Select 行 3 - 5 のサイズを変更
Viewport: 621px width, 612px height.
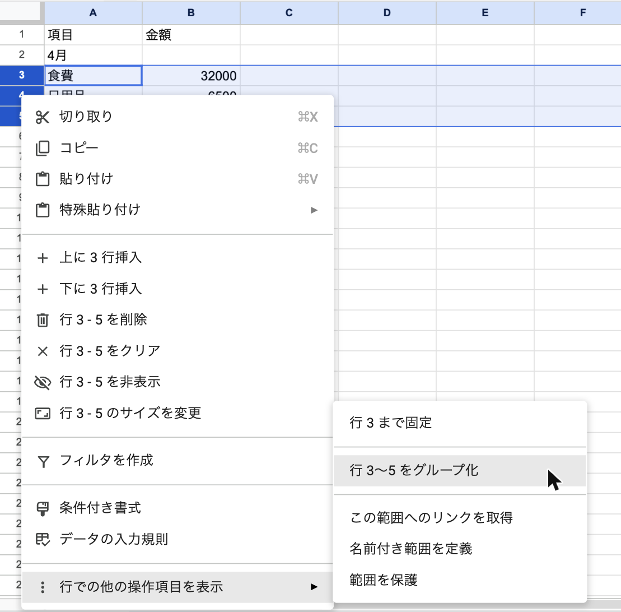pyautogui.click(x=178, y=413)
